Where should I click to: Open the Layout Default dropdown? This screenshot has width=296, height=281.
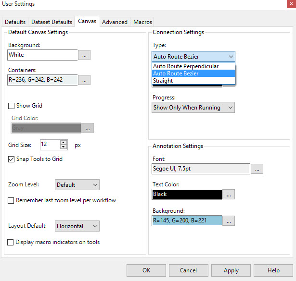tap(77, 226)
